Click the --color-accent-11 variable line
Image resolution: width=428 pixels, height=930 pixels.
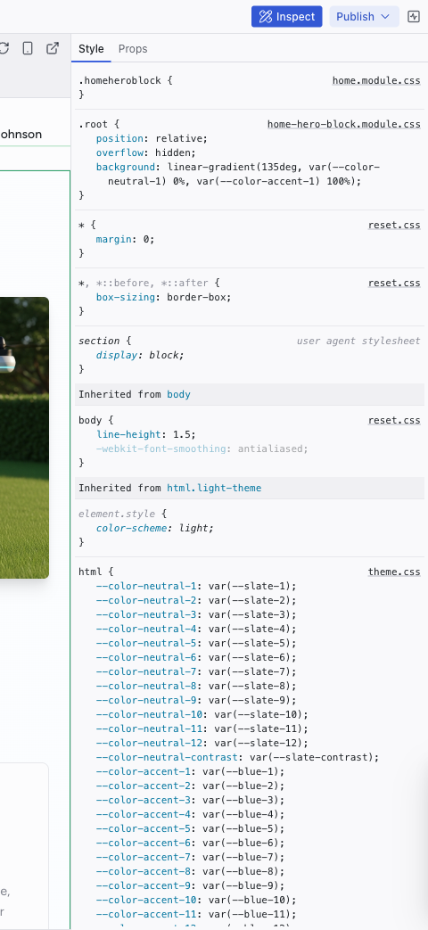point(196,914)
